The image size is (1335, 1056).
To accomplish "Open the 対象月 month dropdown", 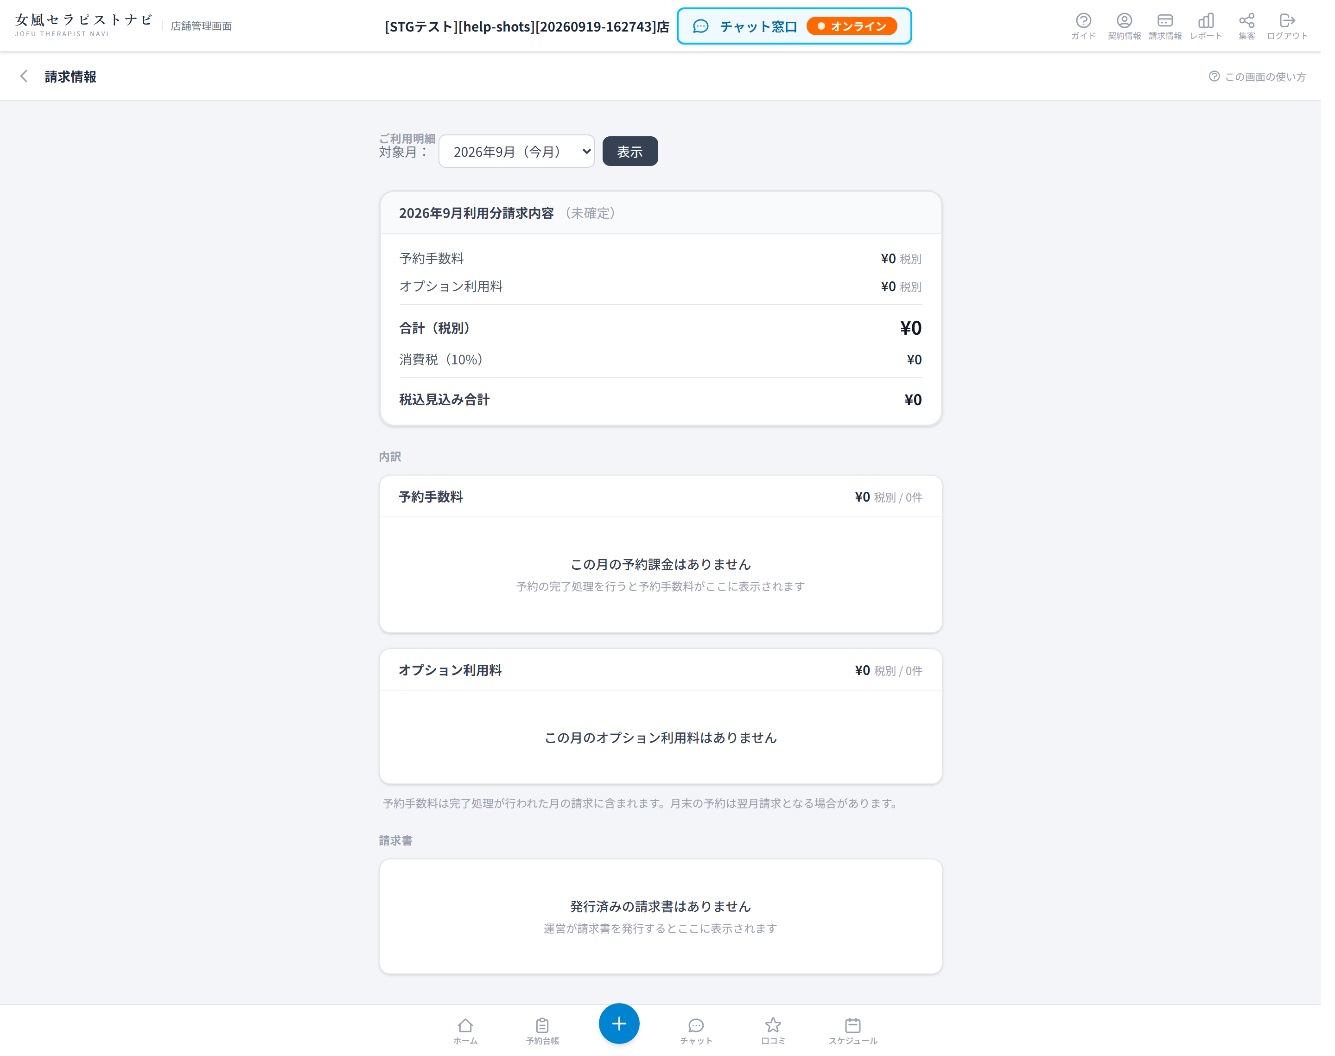I will click(516, 152).
